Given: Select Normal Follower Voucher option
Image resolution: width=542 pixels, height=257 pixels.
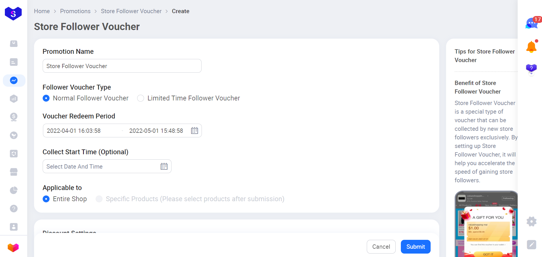Looking at the screenshot, I should tap(46, 98).
